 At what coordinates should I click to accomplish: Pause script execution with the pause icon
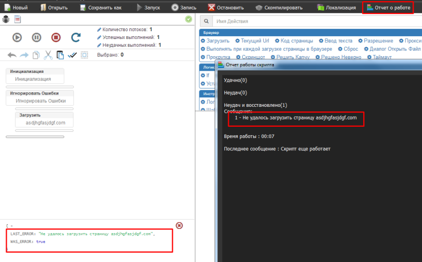click(x=36, y=37)
